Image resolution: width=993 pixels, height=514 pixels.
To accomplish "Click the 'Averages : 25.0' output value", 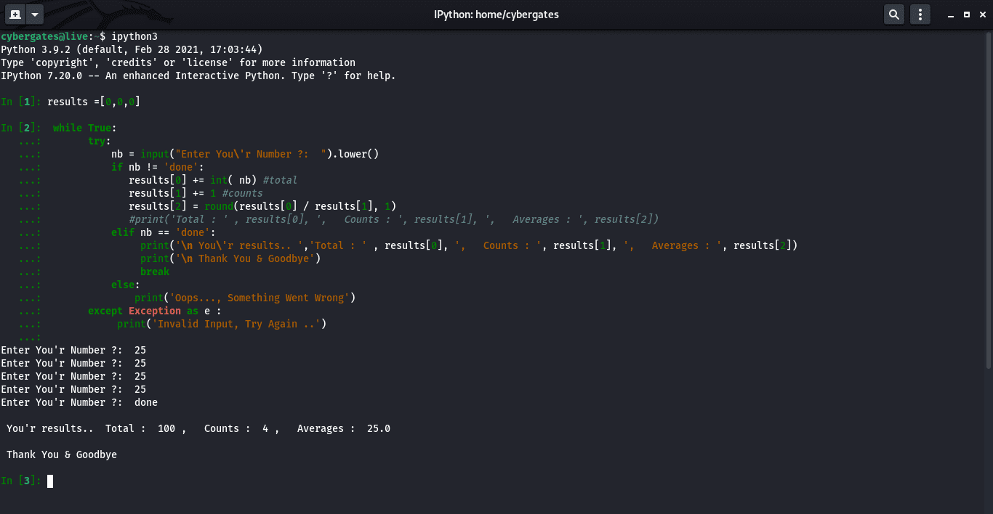I will [x=344, y=428].
